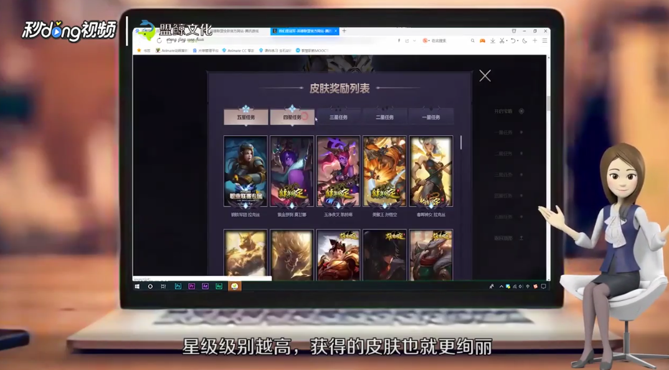Click the 美猴王 孙悟空 skin card
The width and height of the screenshot is (669, 370).
click(x=384, y=172)
